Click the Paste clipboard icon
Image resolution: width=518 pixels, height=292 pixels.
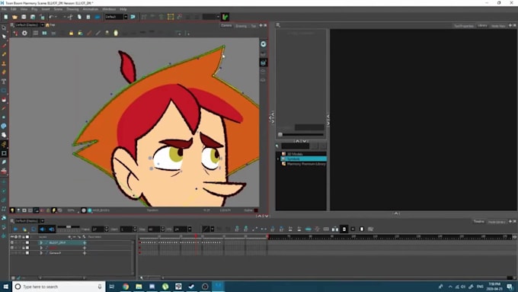tap(88, 17)
